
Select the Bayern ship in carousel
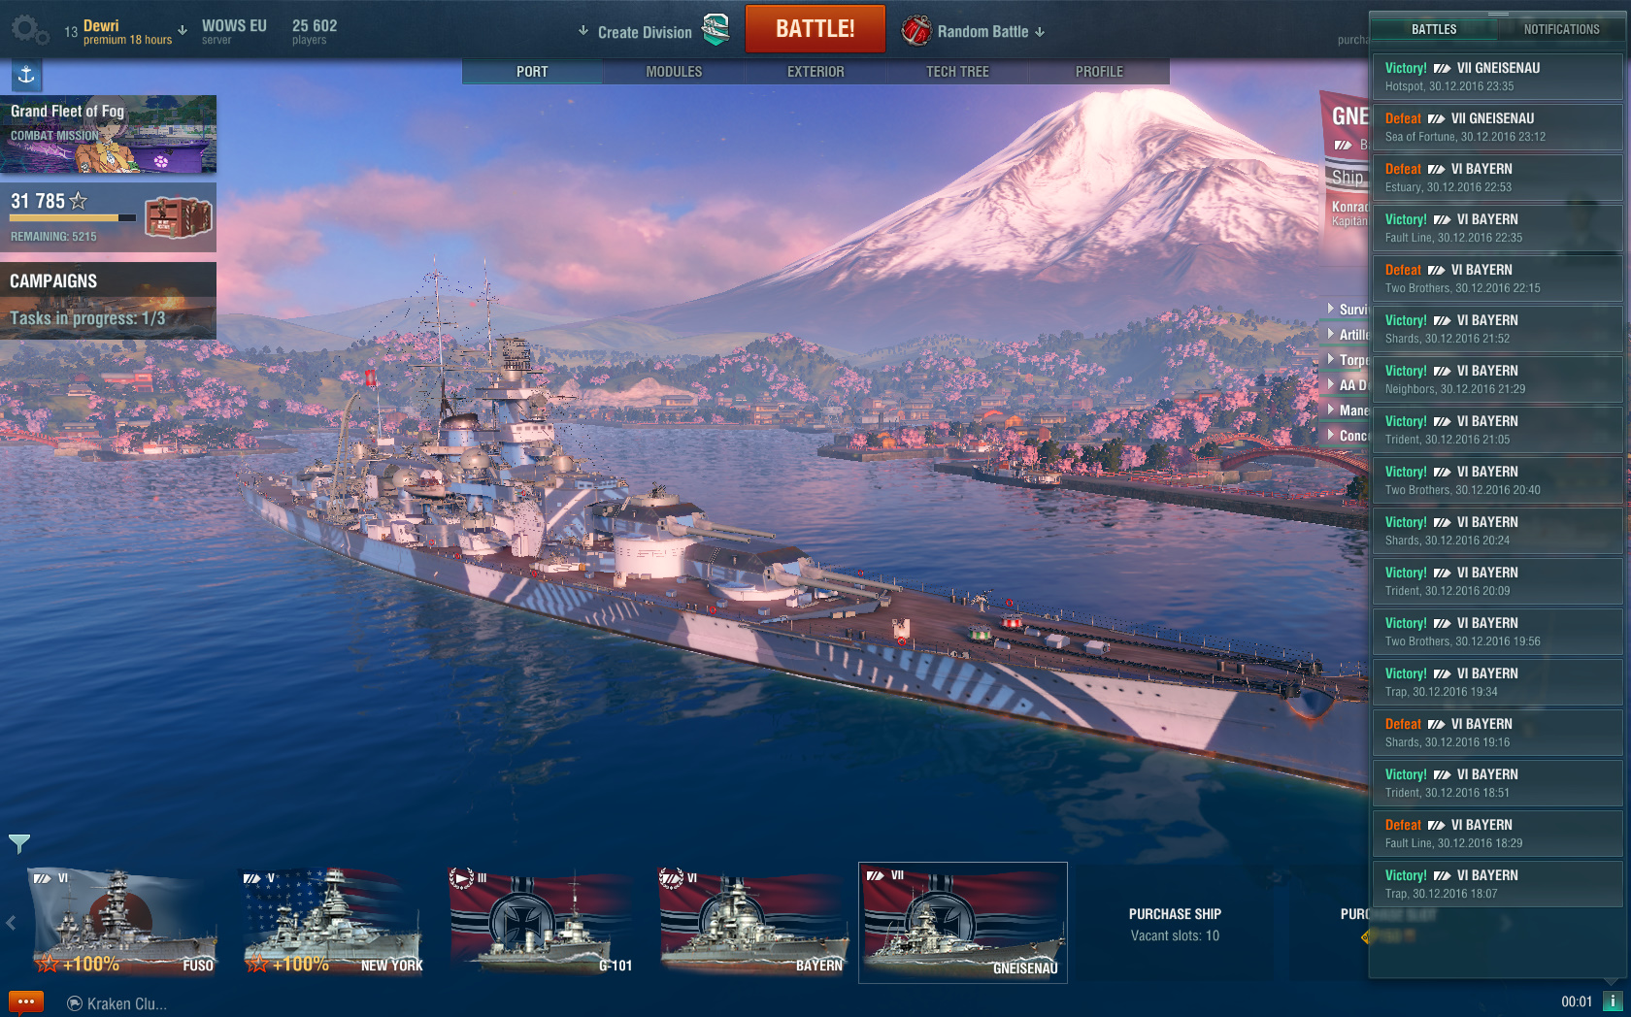pos(753,922)
